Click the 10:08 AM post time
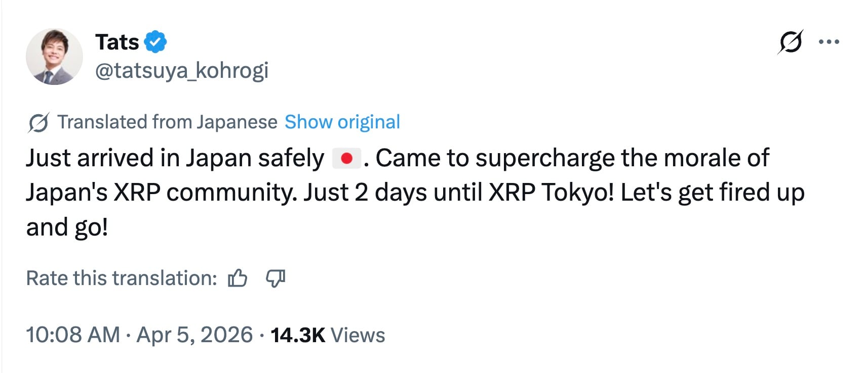 coord(73,335)
